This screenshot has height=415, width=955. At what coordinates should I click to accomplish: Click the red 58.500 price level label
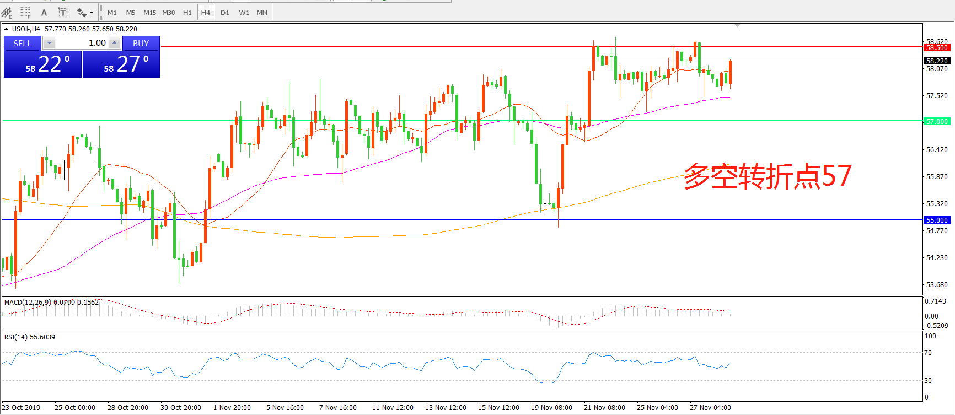[937, 48]
